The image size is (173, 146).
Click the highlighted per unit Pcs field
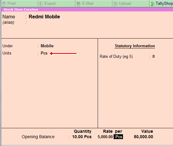(118, 137)
